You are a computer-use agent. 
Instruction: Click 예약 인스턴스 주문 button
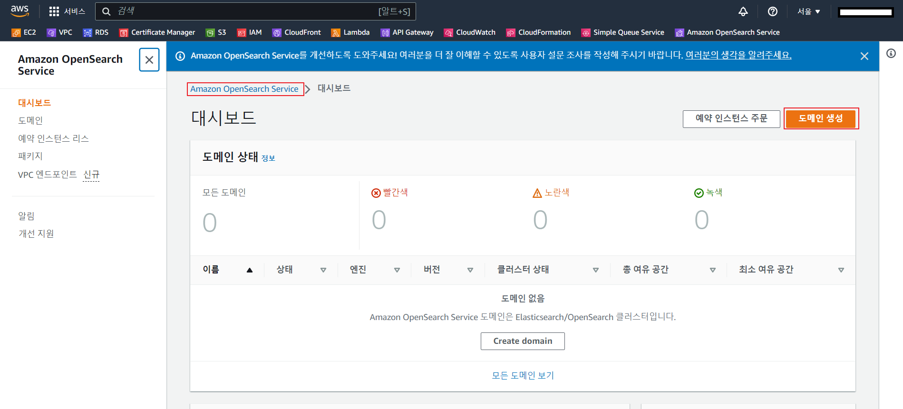(731, 118)
